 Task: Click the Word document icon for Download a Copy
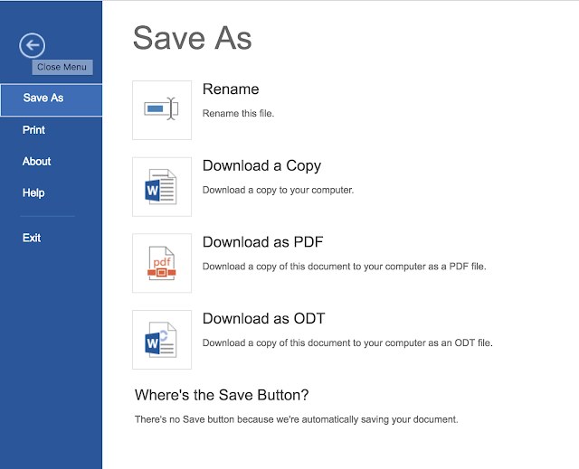tap(162, 187)
